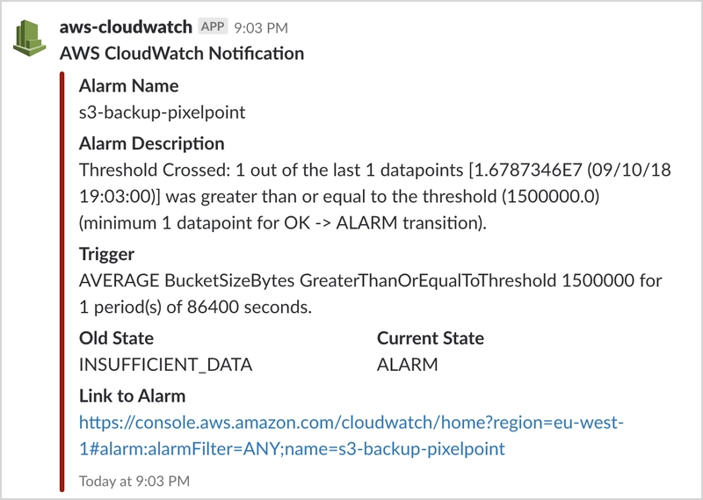Click the aws-cloudwatch app avatar icon
This screenshot has height=500, width=703.
32,38
